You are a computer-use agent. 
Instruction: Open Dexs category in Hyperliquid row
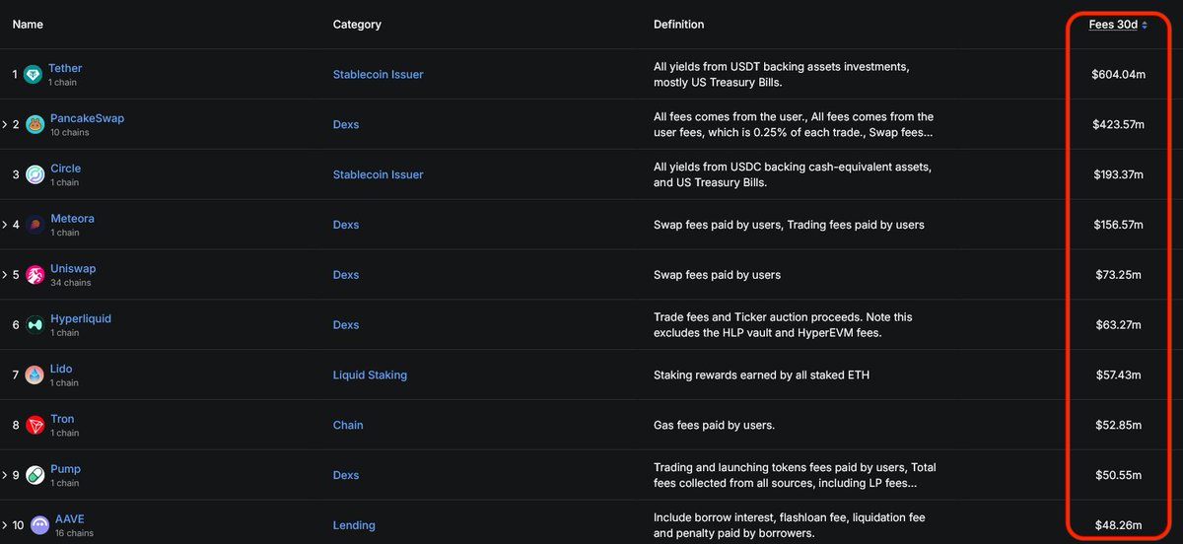pos(346,325)
